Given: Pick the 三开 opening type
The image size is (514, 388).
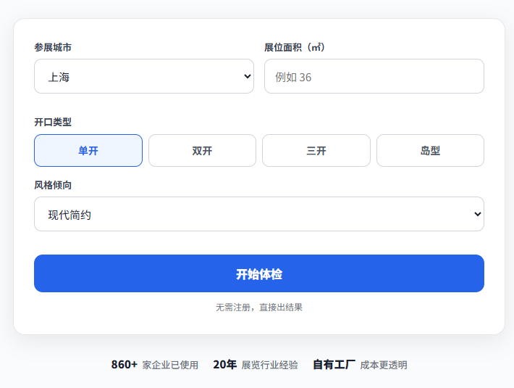Looking at the screenshot, I should tap(316, 151).
